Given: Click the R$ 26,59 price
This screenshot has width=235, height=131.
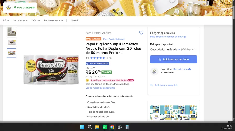Looking at the screenshot, I should (x=93, y=72).
